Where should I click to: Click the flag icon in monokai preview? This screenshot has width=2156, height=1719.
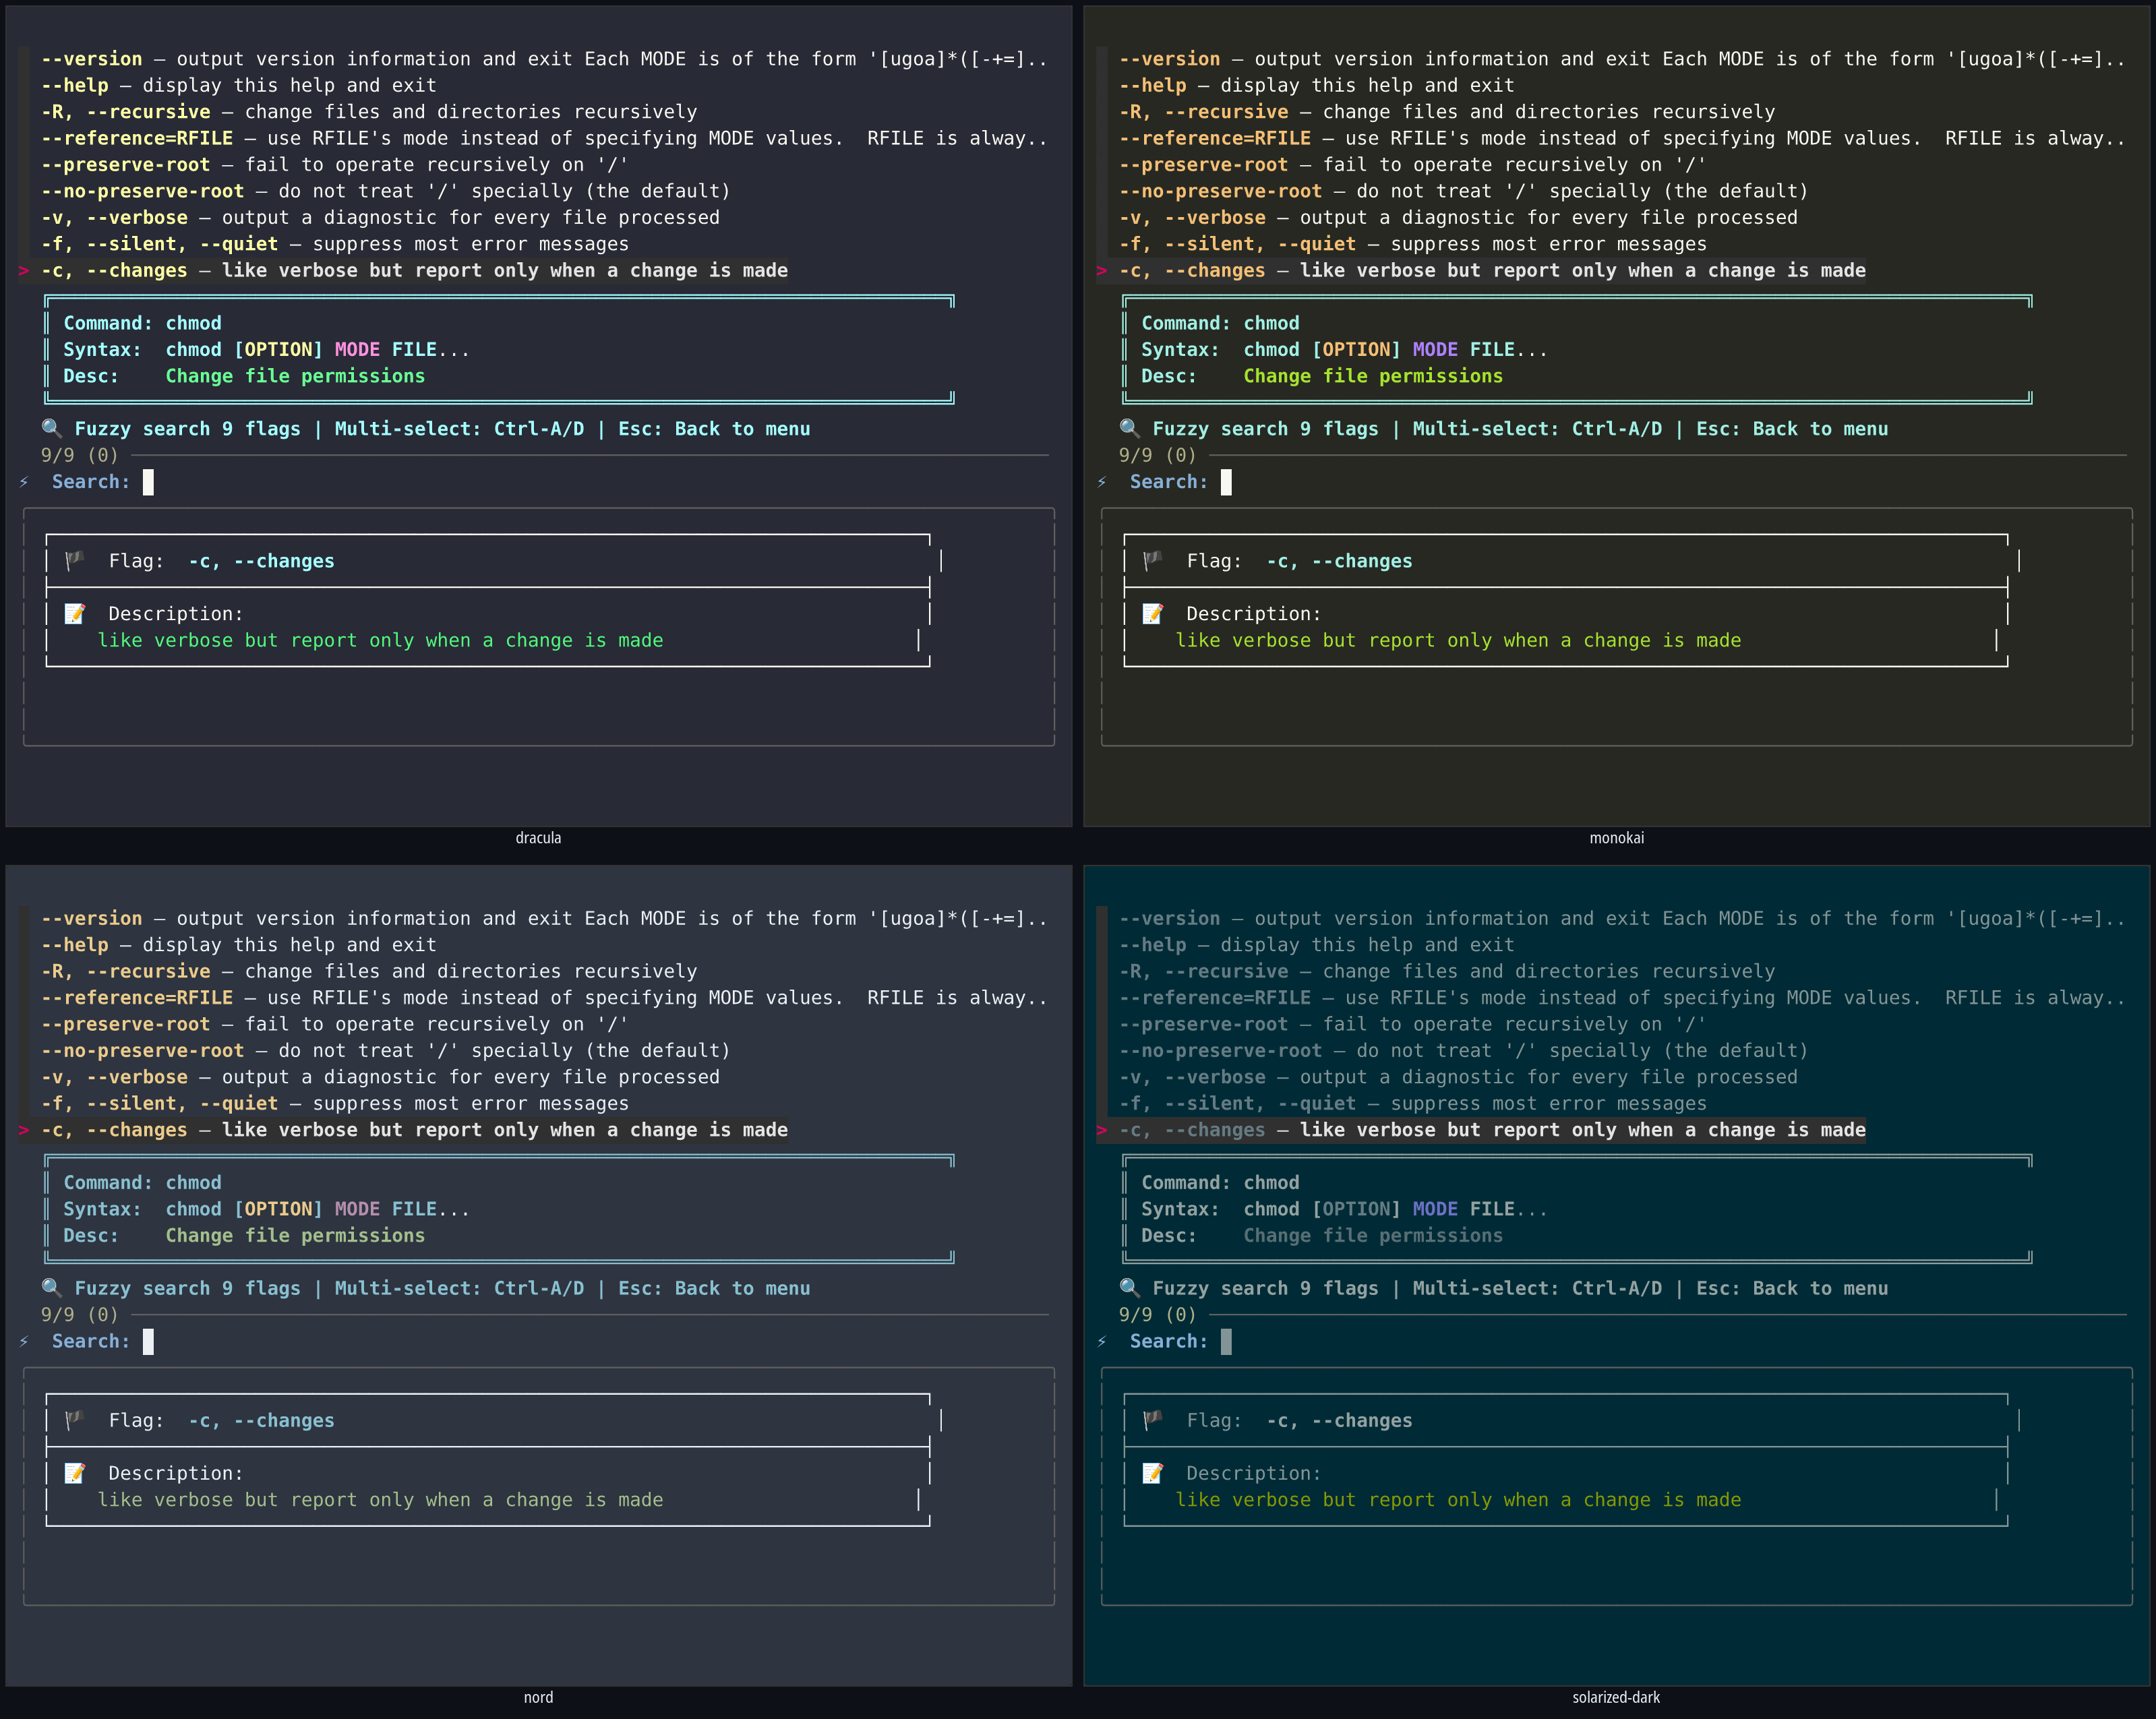click(1153, 560)
